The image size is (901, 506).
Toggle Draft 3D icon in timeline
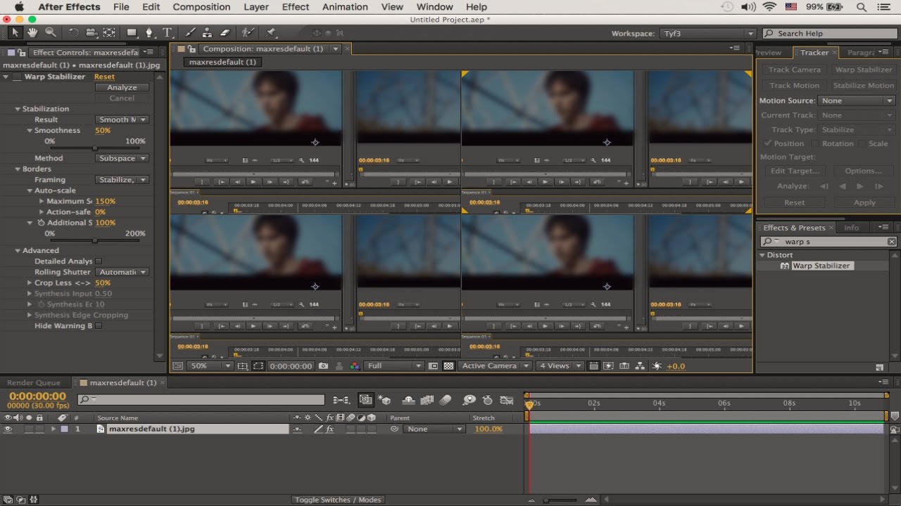tap(385, 400)
